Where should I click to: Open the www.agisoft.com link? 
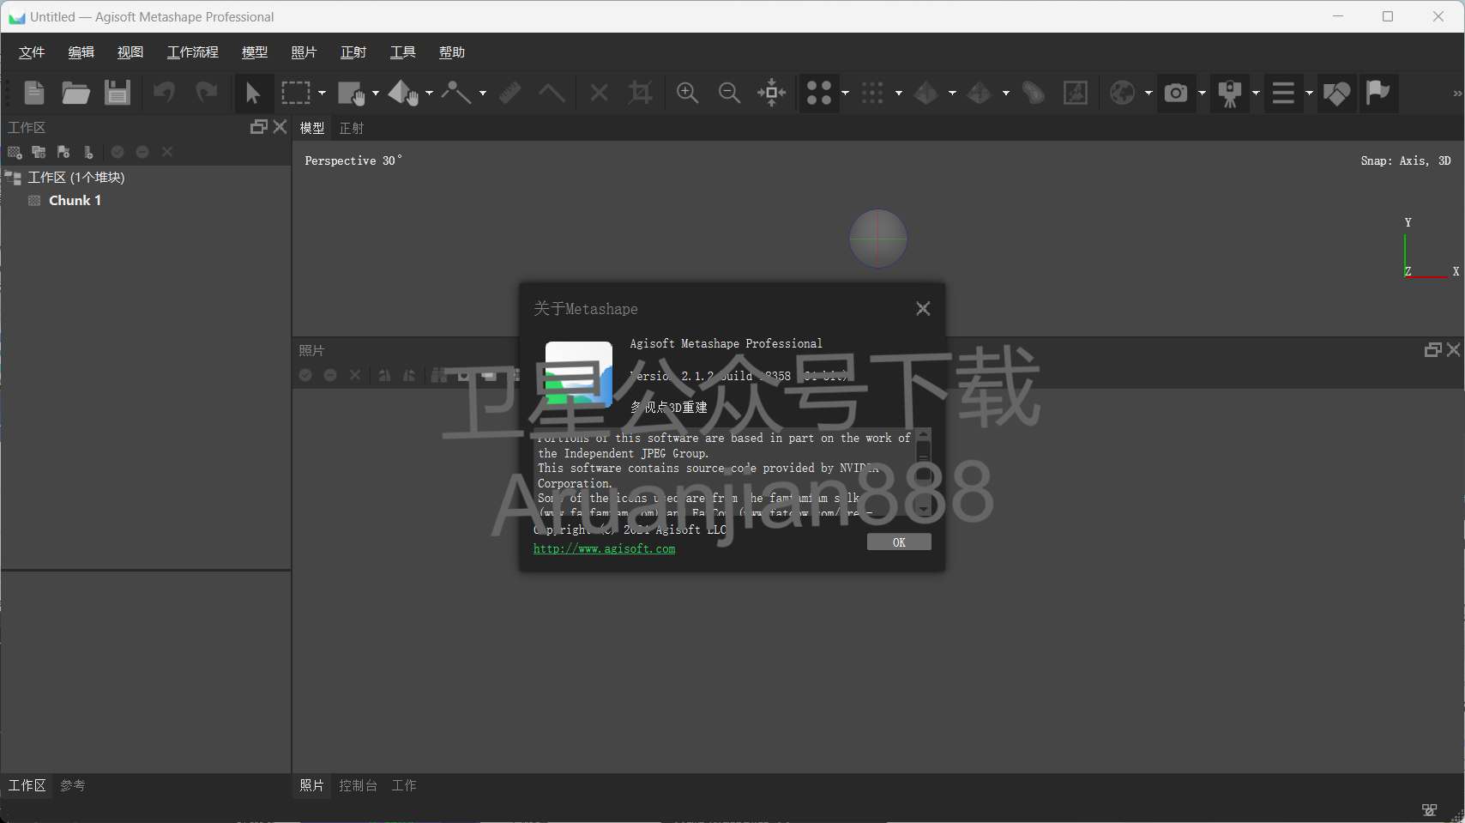(605, 549)
